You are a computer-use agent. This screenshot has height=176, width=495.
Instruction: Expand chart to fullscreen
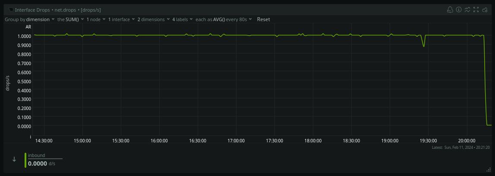(476, 9)
